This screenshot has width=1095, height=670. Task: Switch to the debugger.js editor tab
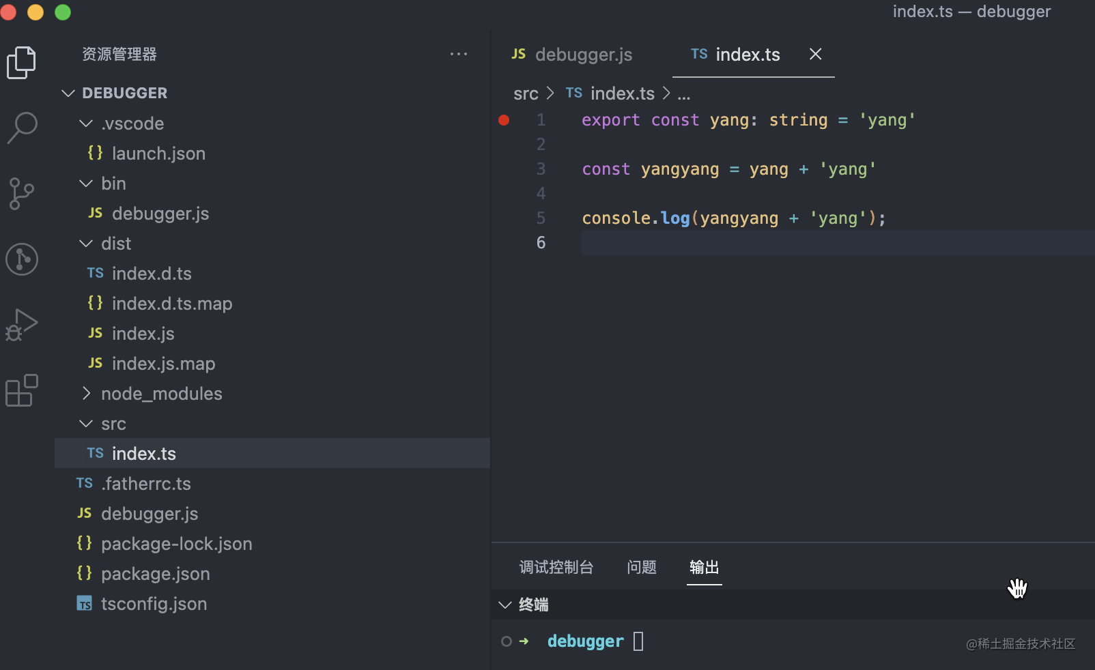coord(572,55)
